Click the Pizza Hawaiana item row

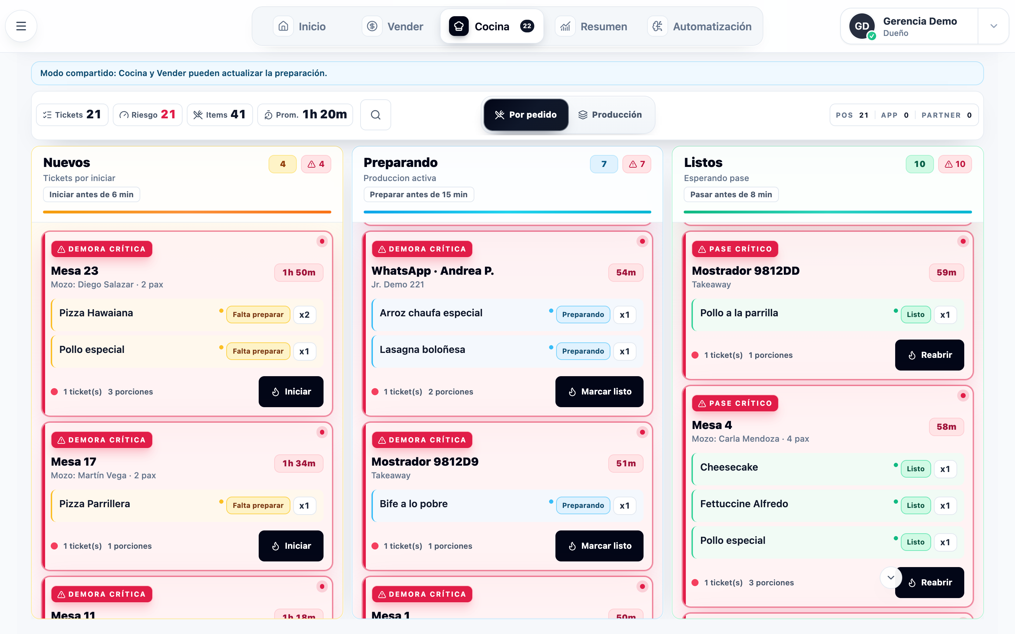pyautogui.click(x=187, y=315)
